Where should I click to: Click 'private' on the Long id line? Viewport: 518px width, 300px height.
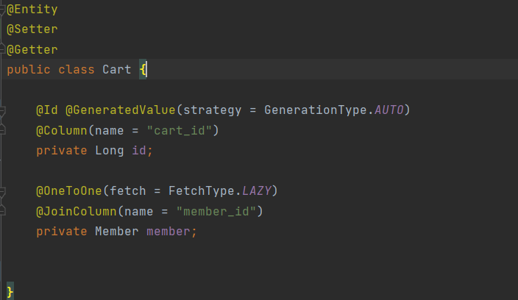[x=62, y=151]
